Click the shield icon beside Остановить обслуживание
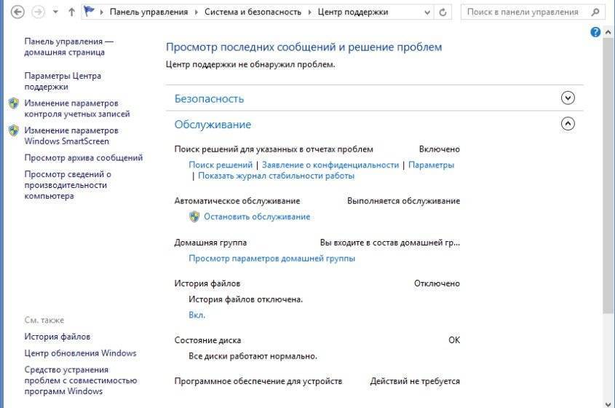Screen dimensions: 615x408 194,216
